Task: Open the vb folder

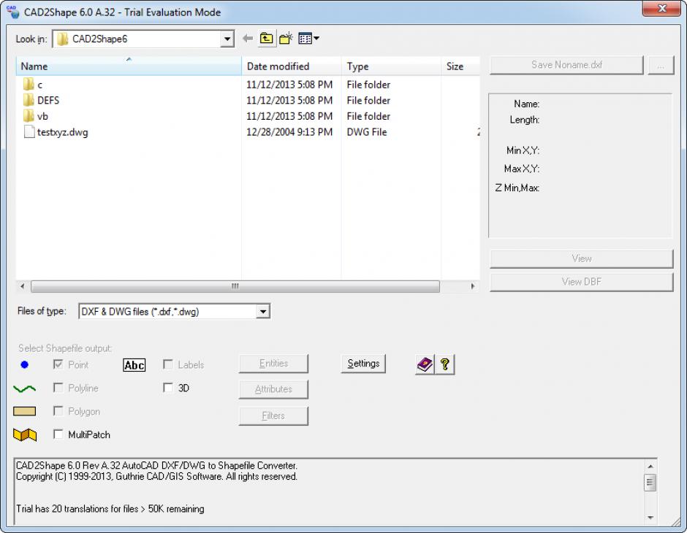Action: point(36,116)
